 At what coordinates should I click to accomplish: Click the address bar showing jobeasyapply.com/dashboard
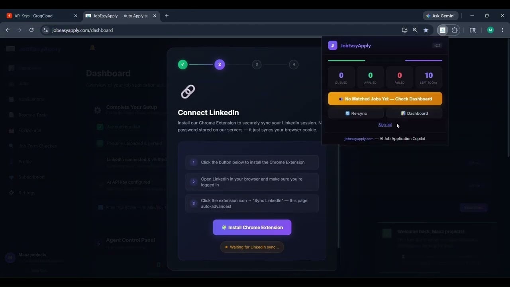tap(219, 30)
